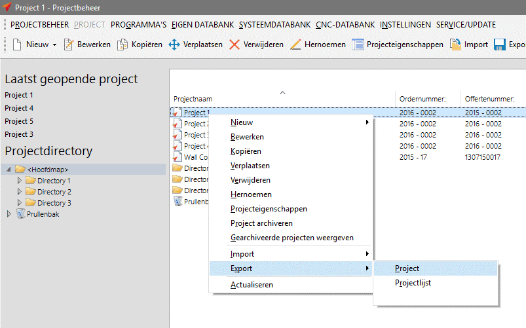Screen dimensions: 526x328
Task: Open the Nieuw dropdown arrow in toolbar
Action: click(x=54, y=45)
